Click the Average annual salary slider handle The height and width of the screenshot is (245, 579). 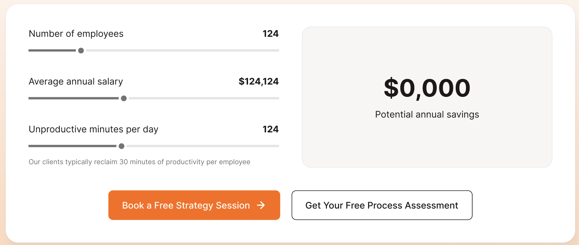pos(124,98)
